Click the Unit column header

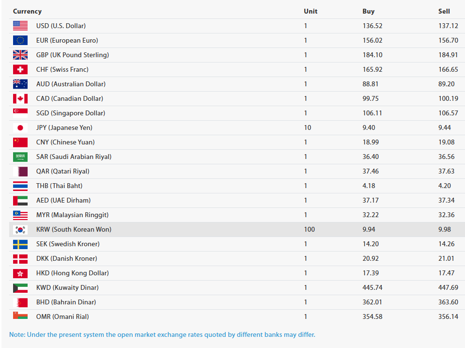[310, 11]
